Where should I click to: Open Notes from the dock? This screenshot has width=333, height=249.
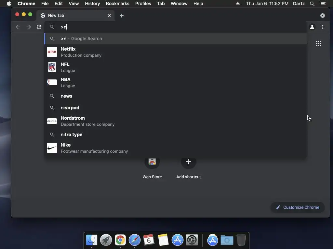pos(163,240)
